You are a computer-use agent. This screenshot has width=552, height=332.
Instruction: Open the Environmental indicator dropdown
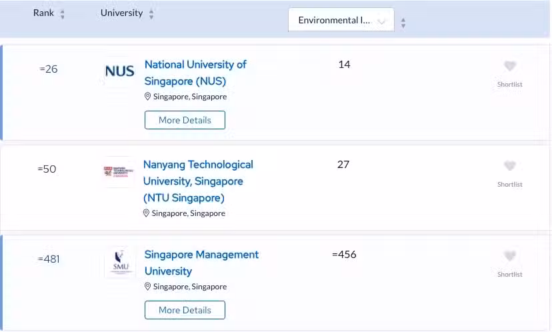click(x=341, y=20)
